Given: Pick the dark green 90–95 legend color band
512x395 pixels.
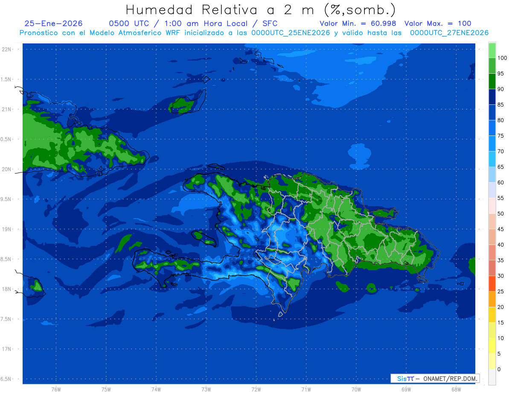Looking at the screenshot, I should pyautogui.click(x=492, y=81).
